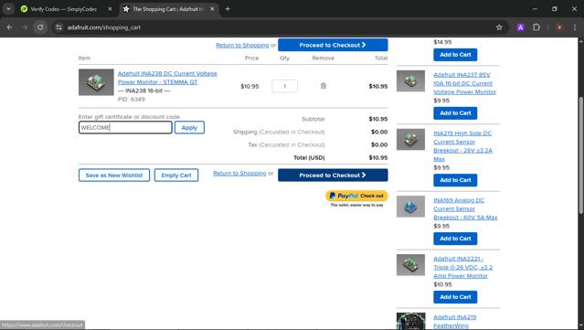Click the bottom Return to Shopping link
The width and height of the screenshot is (584, 330).
[x=239, y=173]
